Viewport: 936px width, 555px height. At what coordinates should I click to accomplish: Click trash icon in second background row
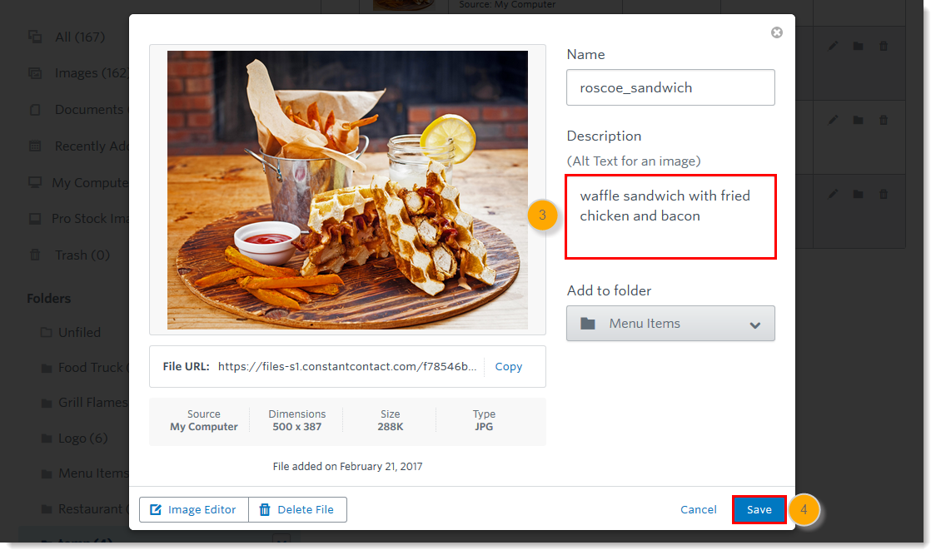tap(884, 120)
